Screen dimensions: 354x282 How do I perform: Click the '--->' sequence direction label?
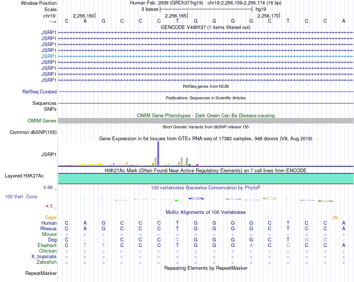click(x=53, y=22)
